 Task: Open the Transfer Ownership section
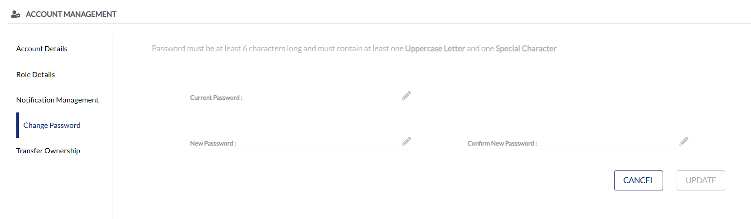48,151
